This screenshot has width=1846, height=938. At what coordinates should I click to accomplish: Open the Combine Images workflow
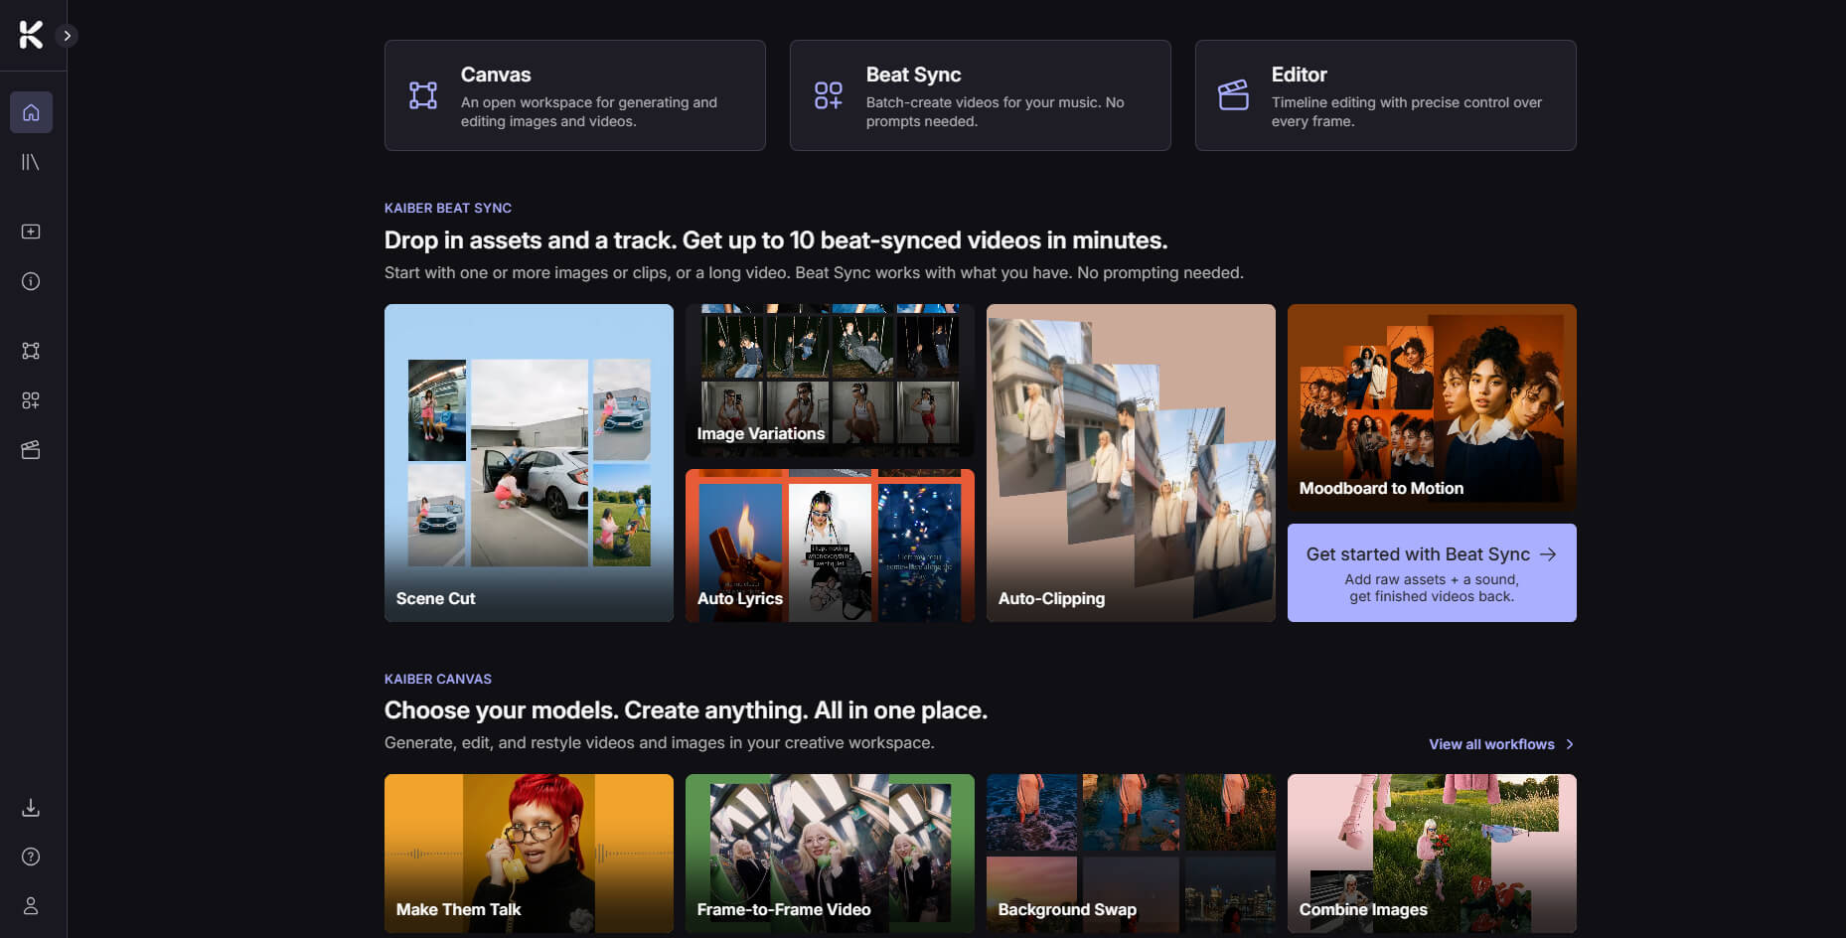(1432, 854)
